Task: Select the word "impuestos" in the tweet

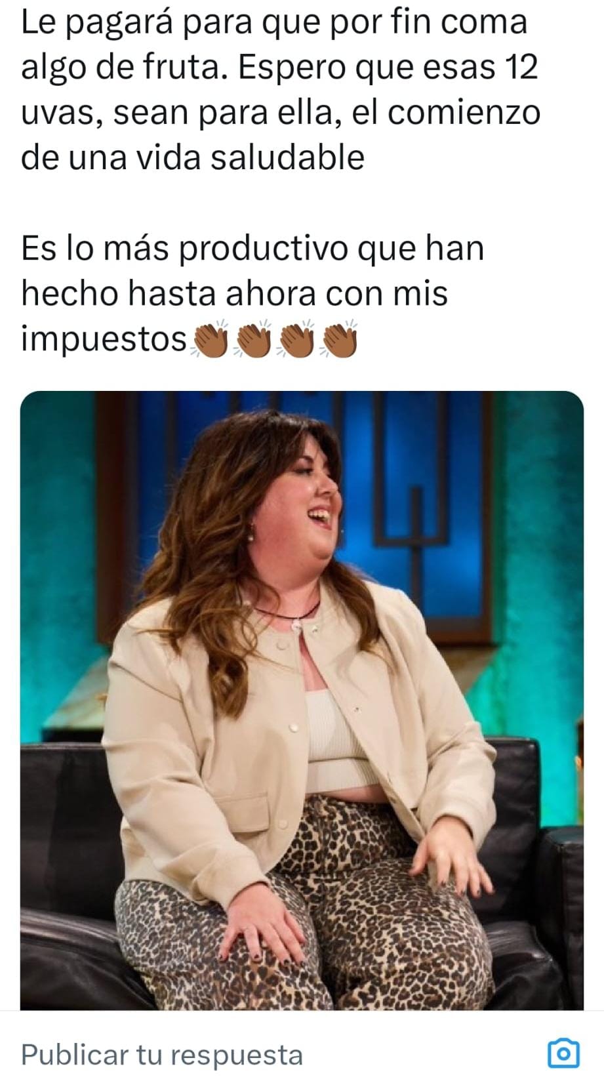Action: coord(105,340)
